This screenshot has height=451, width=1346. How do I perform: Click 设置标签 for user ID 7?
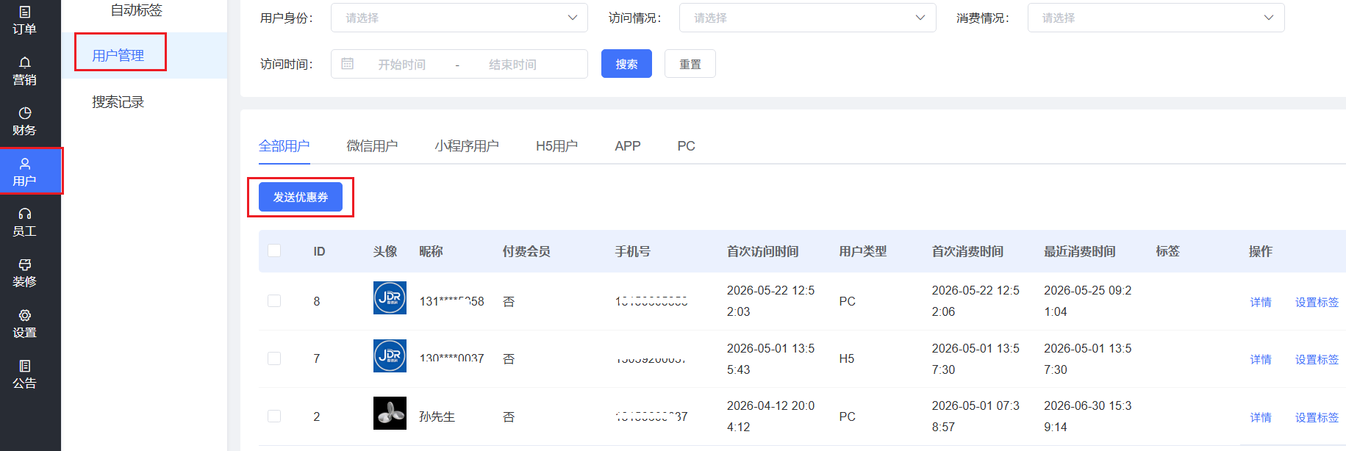pyautogui.click(x=1317, y=359)
